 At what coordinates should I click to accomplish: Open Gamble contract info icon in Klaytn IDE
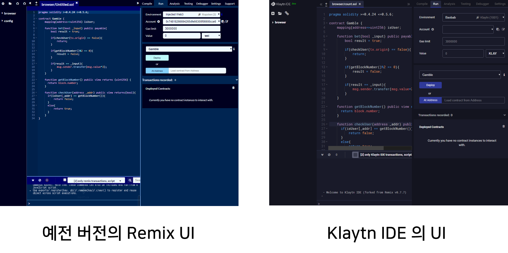504,75
